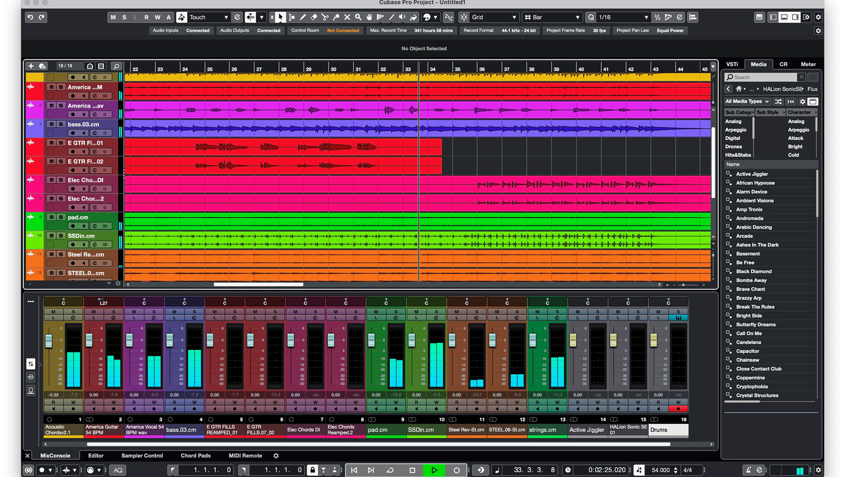This screenshot has height=477, width=841.
Task: Open All Media Types filter dropdown
Action: [x=747, y=101]
